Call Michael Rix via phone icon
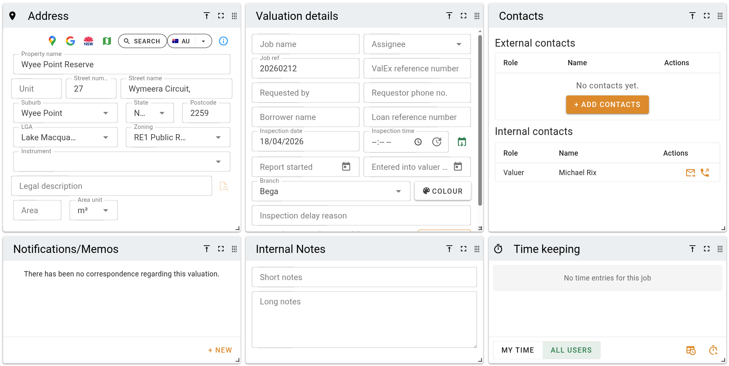Screen dimensions: 729x366 705,173
